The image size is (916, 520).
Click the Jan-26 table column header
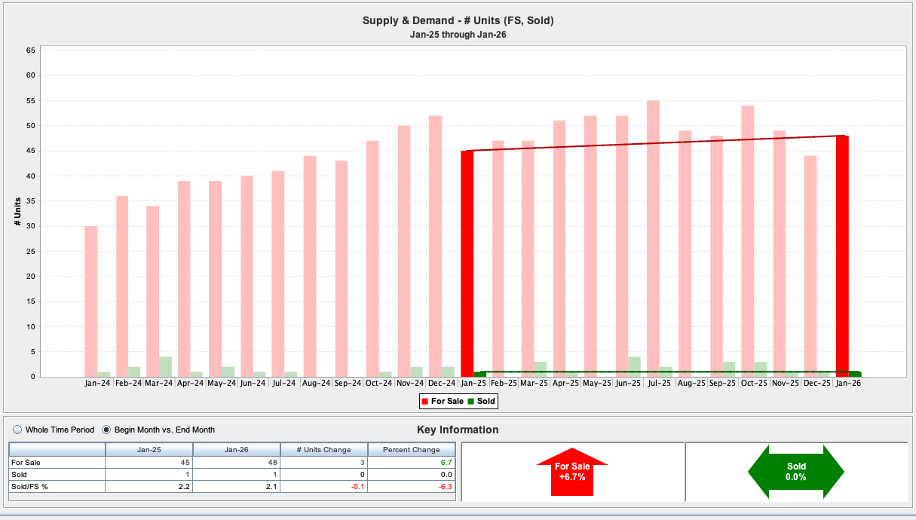click(x=237, y=450)
